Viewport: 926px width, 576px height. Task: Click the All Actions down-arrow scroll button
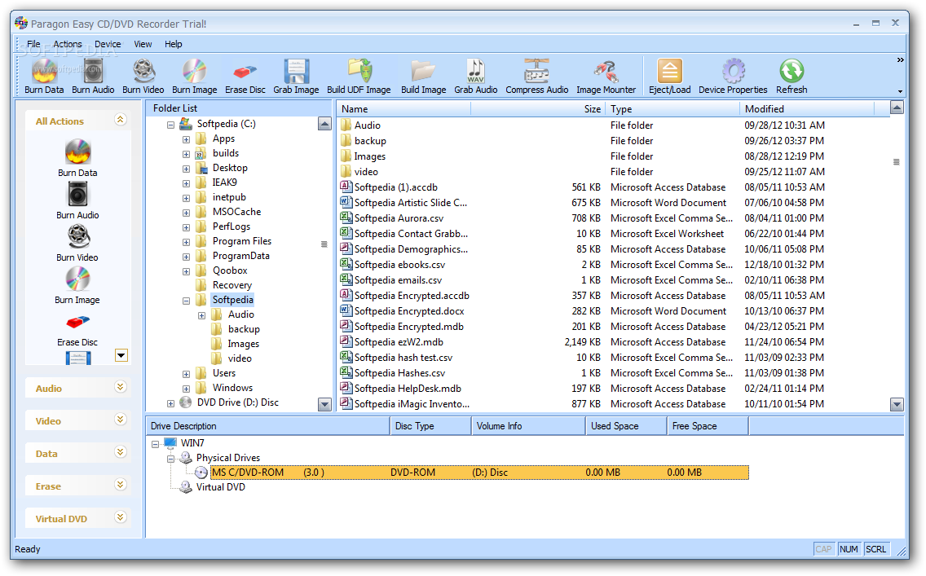coord(121,355)
